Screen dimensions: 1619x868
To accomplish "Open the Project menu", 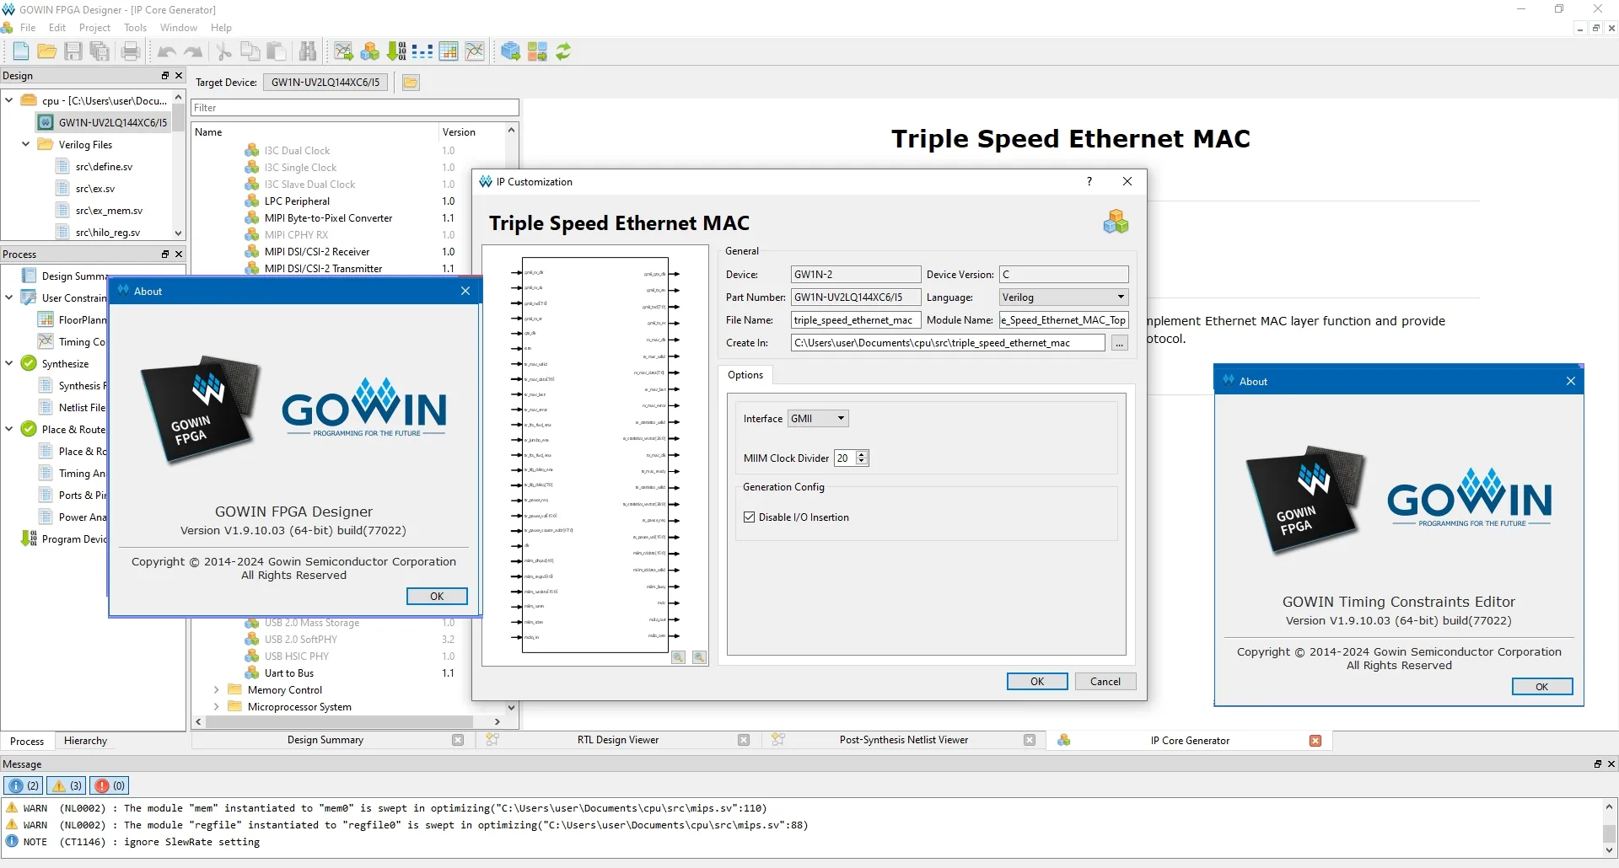I will pos(94,28).
